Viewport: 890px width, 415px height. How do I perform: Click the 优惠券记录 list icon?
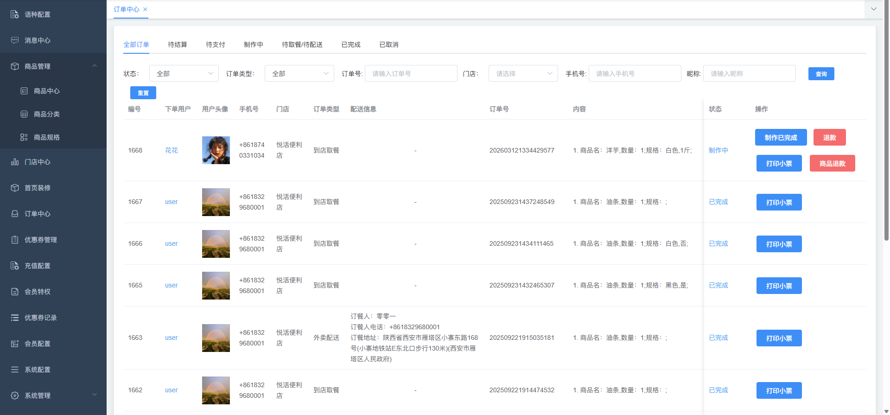tap(15, 318)
